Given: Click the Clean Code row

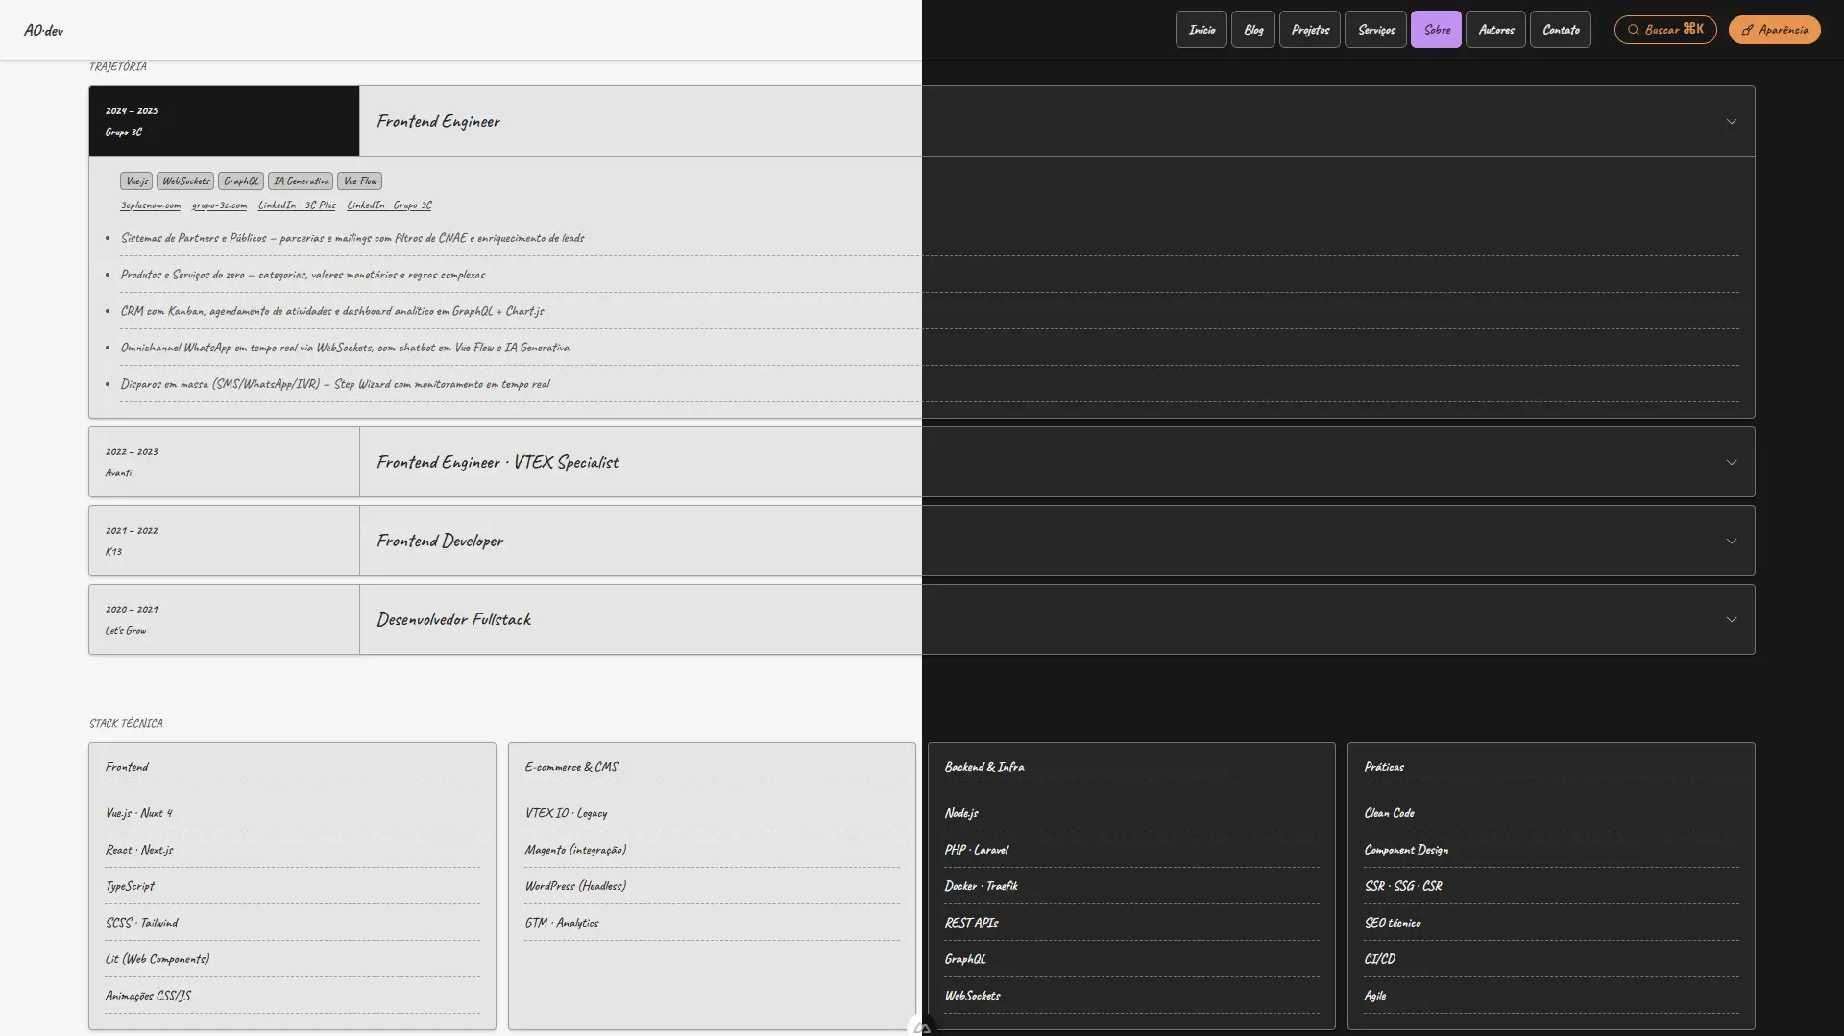Looking at the screenshot, I should click(x=1551, y=813).
